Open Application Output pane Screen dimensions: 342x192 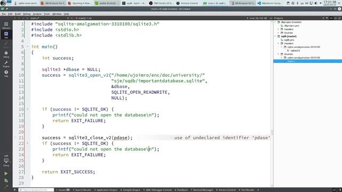tap(106, 190)
